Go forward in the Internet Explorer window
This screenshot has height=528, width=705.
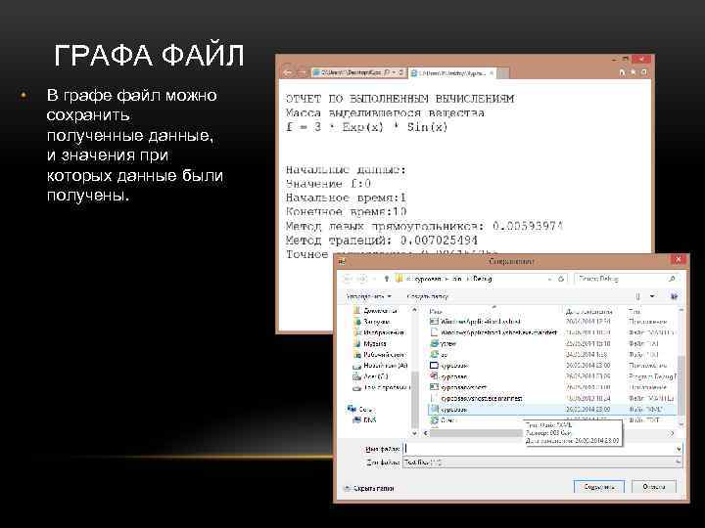coord(303,72)
